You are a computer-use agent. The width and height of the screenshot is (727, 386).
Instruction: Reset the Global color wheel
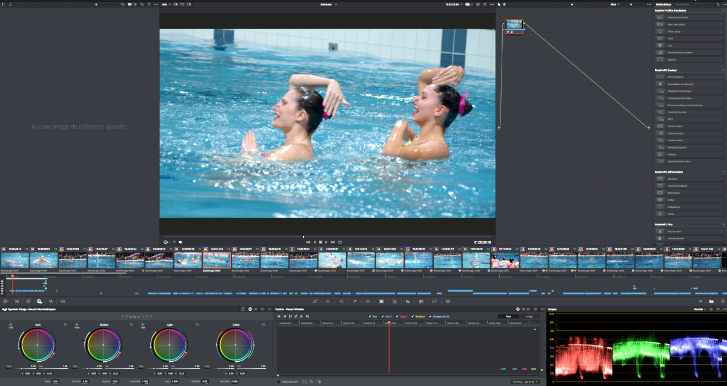pos(264,325)
